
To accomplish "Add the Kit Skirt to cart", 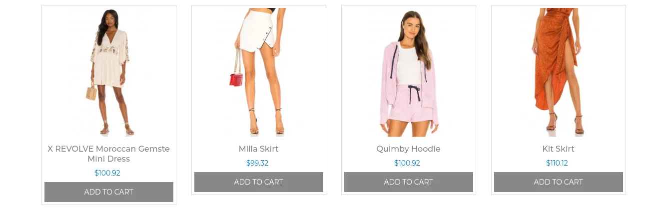I will tap(559, 182).
